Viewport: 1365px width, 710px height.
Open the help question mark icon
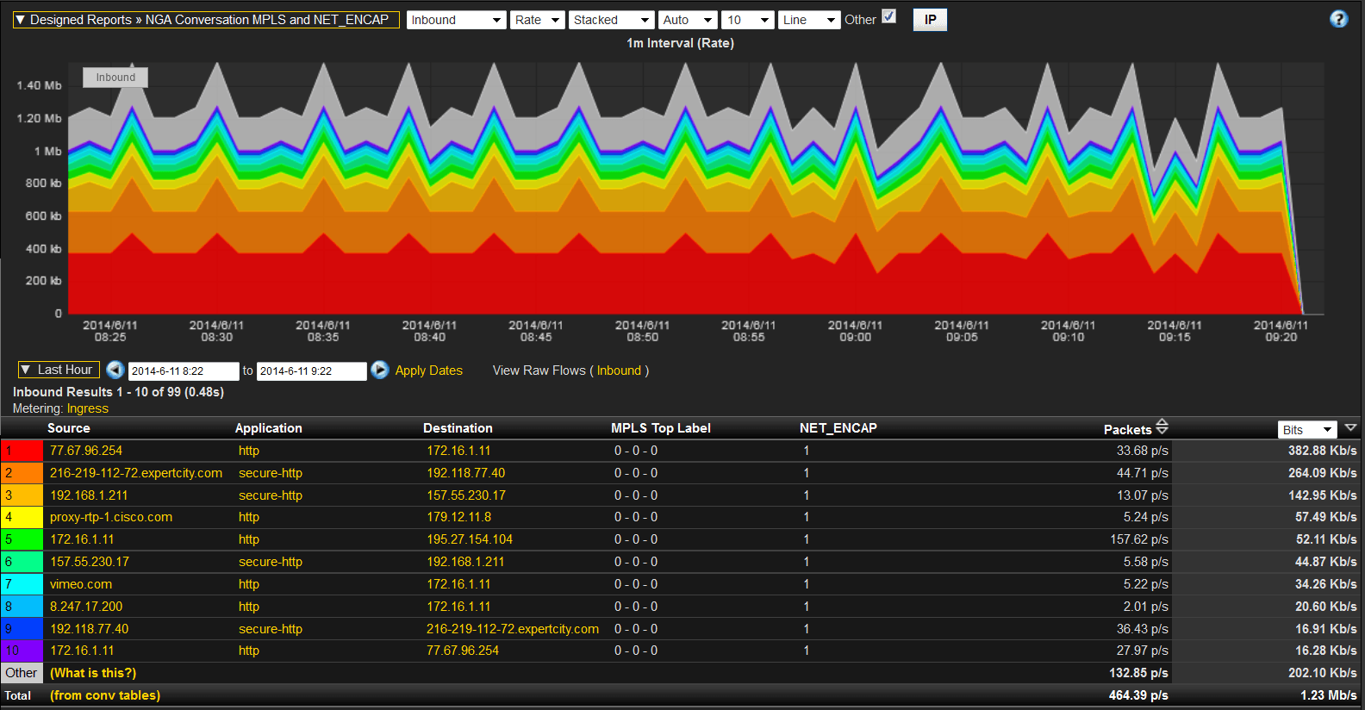point(1338,19)
